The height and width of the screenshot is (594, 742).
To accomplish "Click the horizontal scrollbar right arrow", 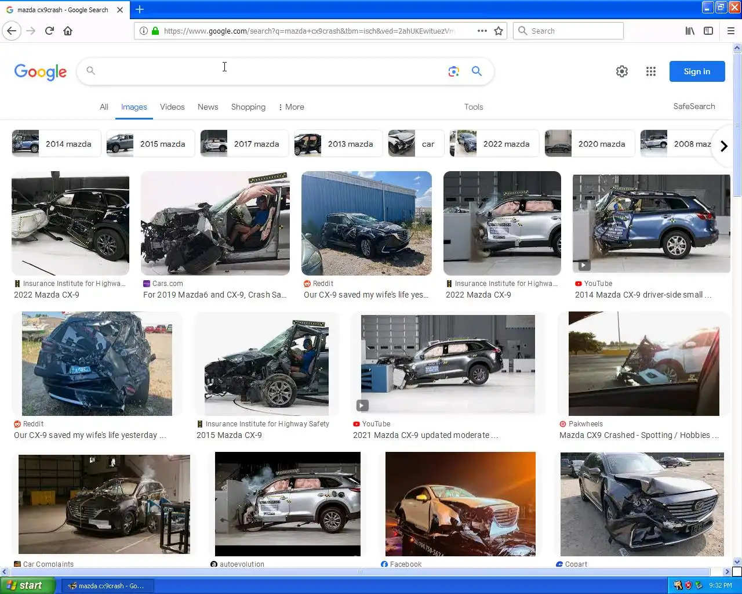I will (727, 571).
